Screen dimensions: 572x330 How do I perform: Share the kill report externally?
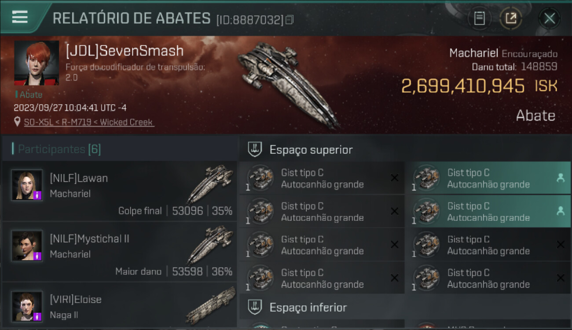pos(510,18)
